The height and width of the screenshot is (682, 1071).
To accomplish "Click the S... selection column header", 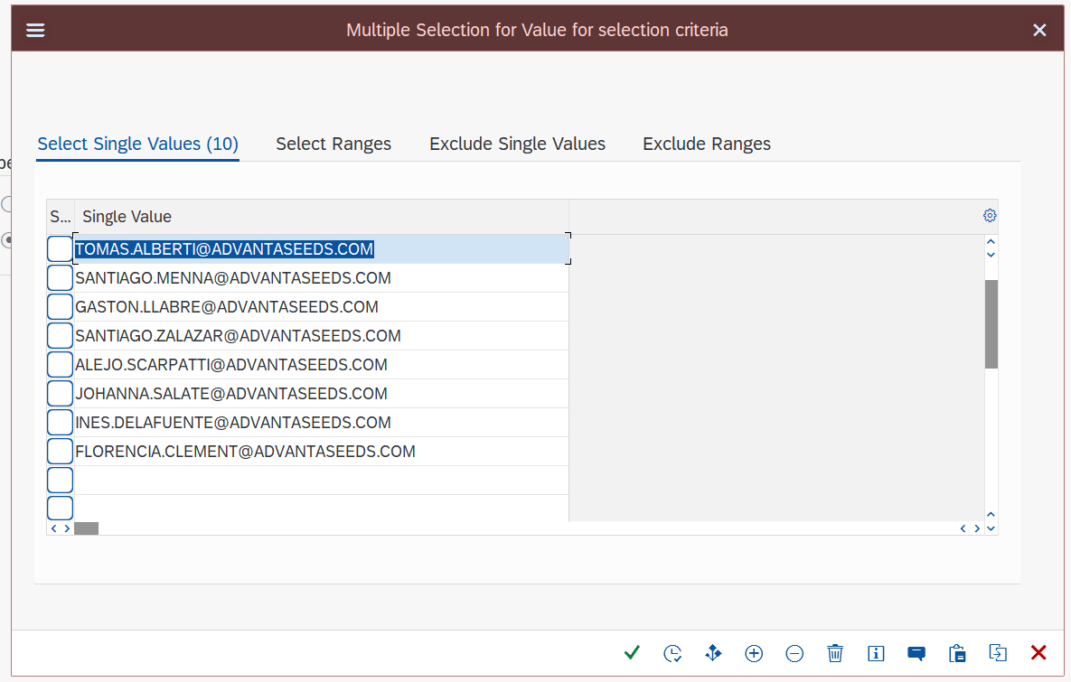I will (61, 217).
